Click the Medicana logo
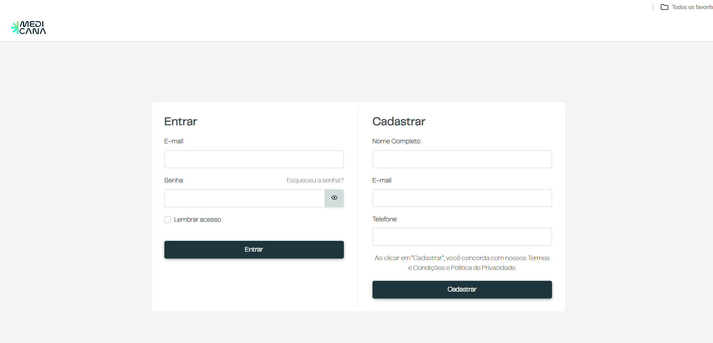The image size is (713, 343). (x=29, y=28)
